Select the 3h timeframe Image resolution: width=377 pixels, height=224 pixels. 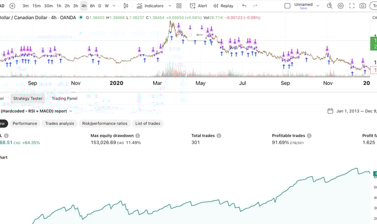[76, 6]
